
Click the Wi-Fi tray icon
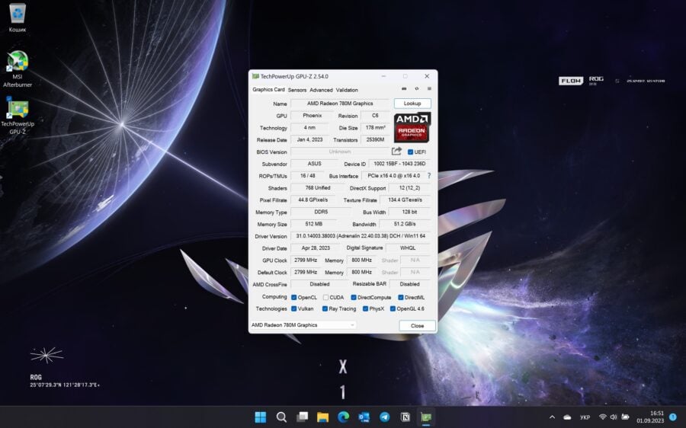click(x=603, y=417)
